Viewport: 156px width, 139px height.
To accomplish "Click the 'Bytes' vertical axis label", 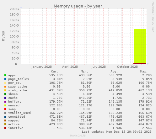I will click(x=3, y=36).
